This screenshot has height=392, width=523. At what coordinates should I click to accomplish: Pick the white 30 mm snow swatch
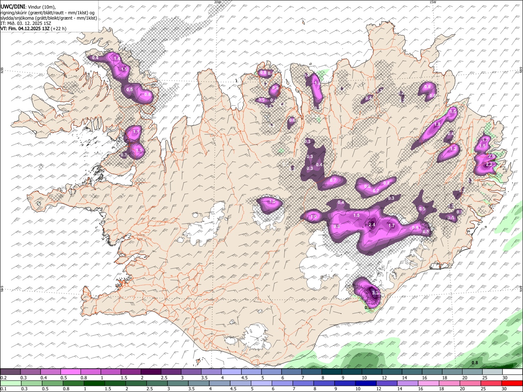click(512, 372)
